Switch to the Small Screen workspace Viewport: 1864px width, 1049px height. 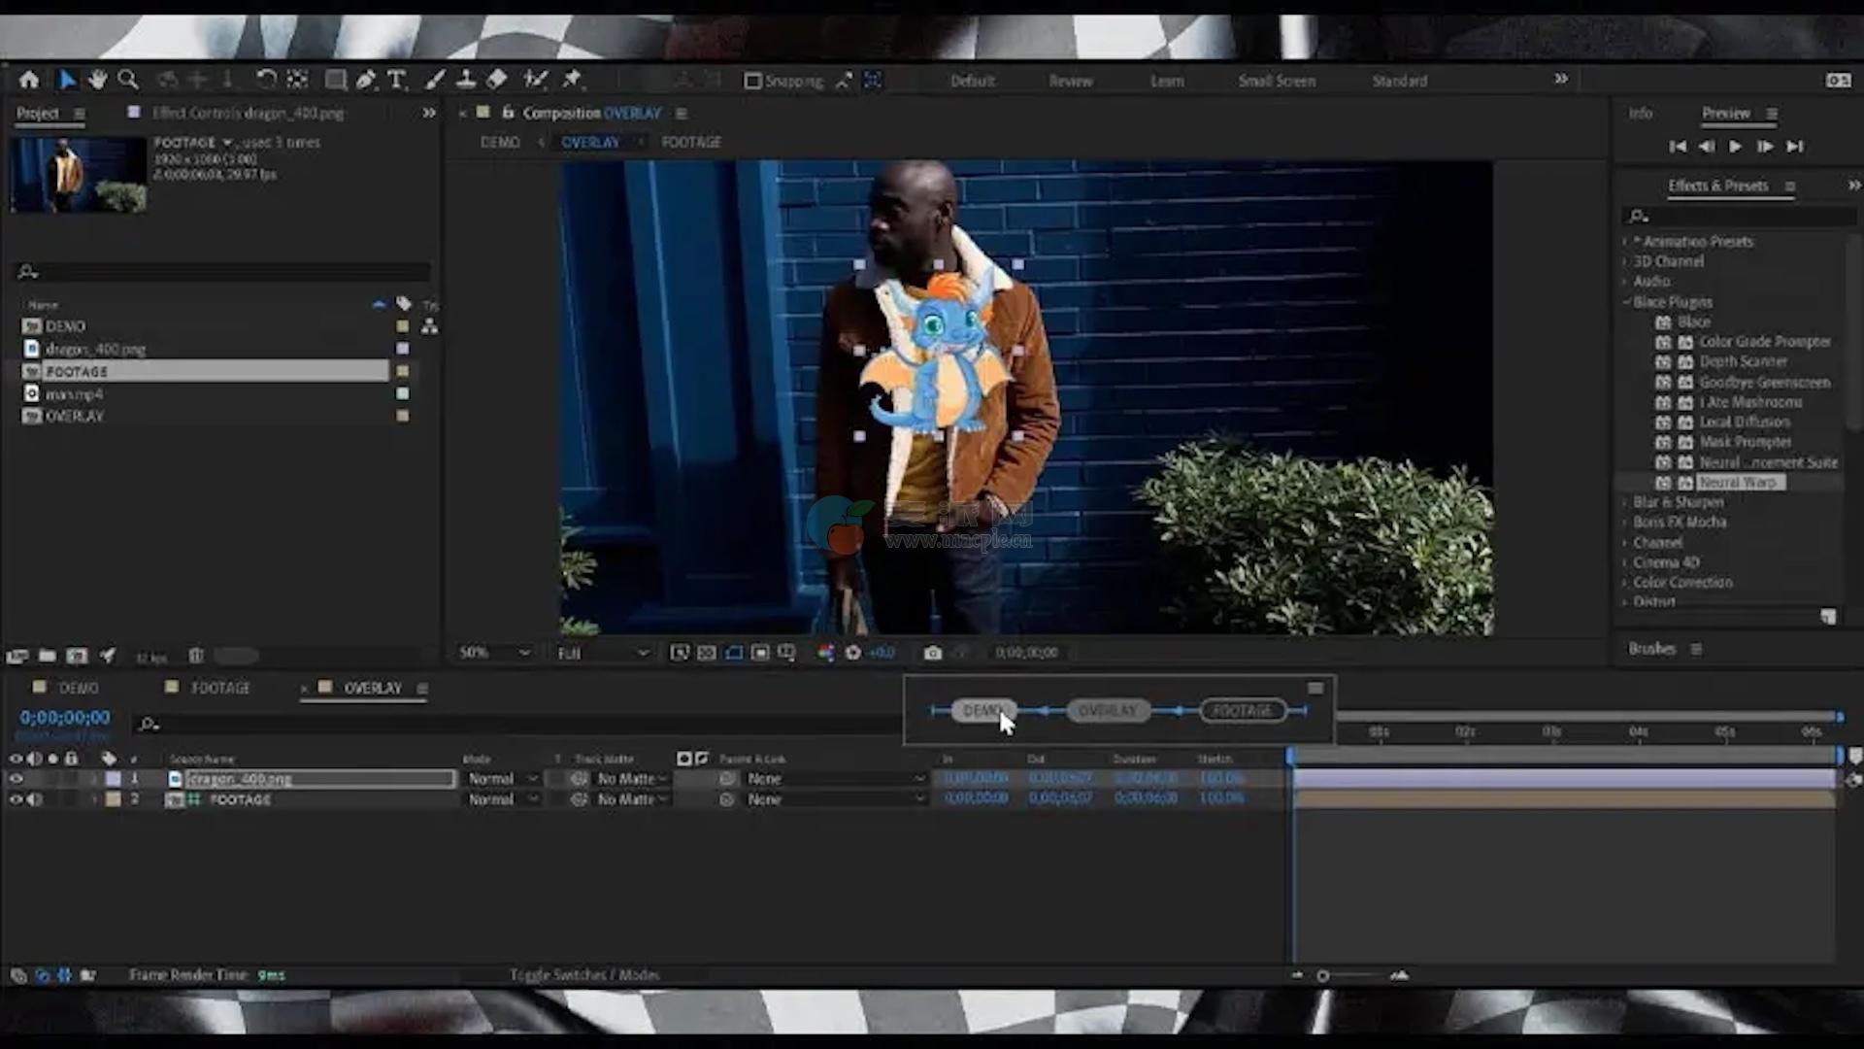[x=1277, y=81]
